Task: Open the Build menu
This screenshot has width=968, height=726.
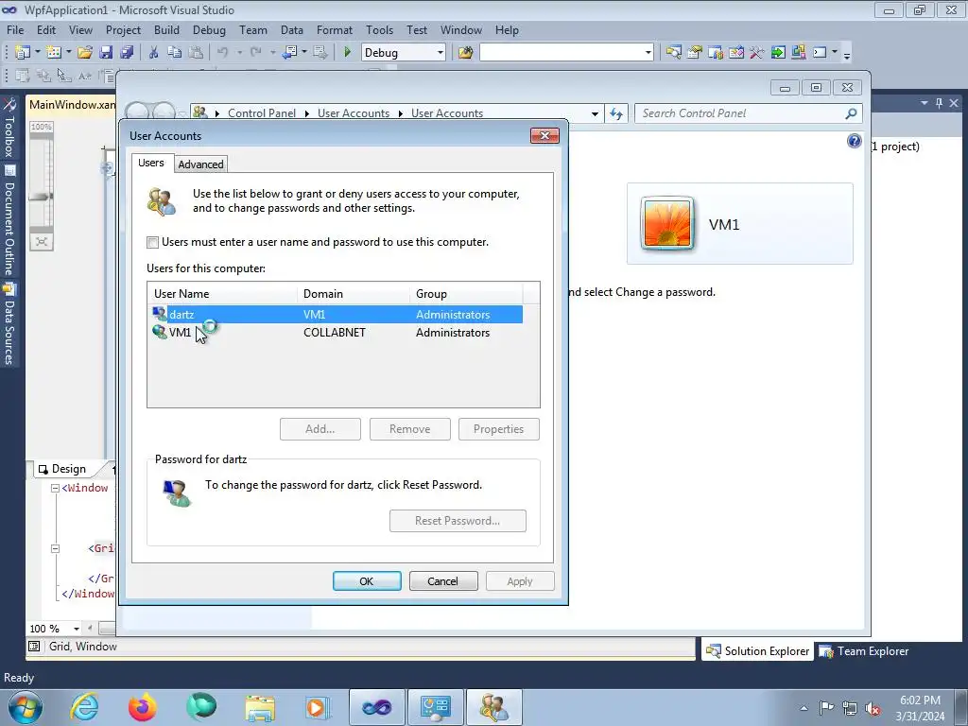Action: (166, 29)
